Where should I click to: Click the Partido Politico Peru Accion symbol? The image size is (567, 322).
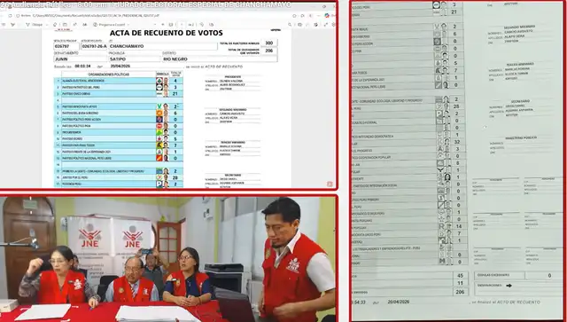click(x=159, y=120)
